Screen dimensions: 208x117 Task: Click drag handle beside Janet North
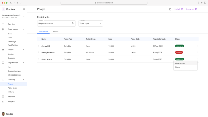(38, 59)
